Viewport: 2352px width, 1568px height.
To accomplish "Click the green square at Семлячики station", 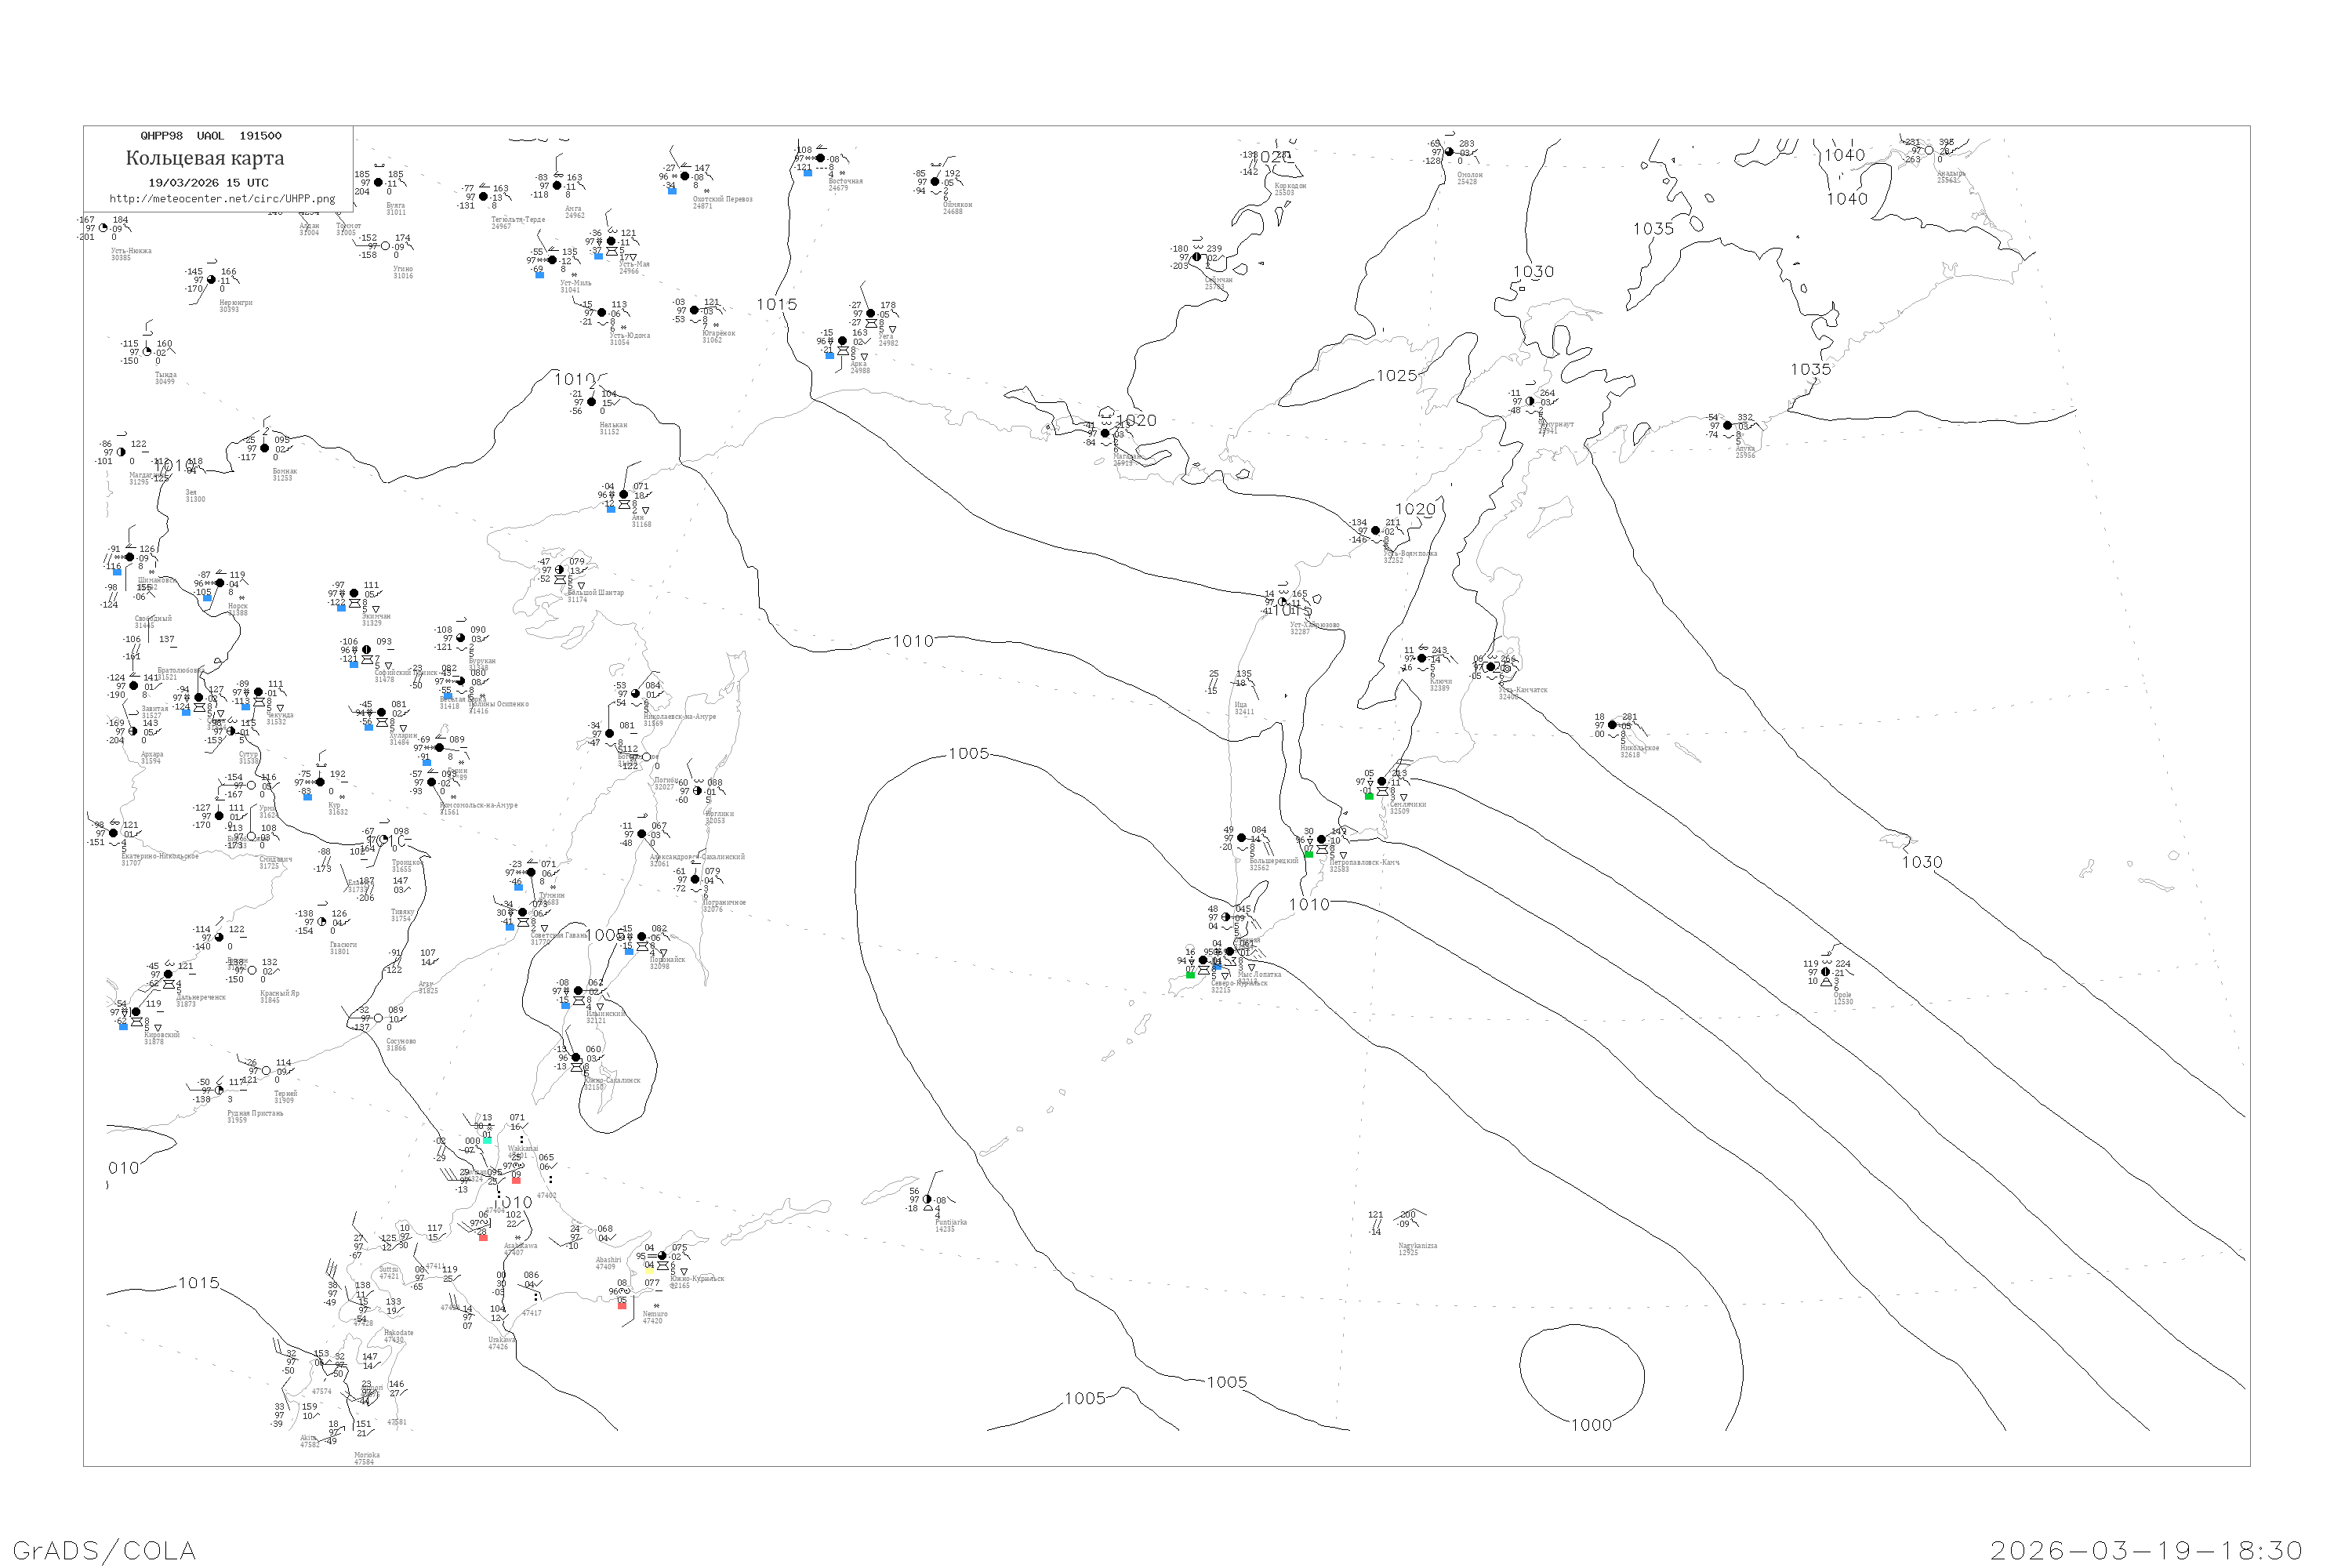I will pos(1369,796).
